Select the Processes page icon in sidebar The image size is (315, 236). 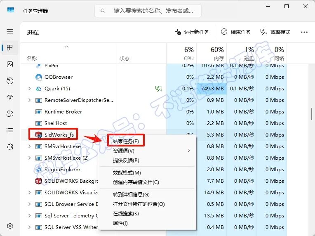click(10, 47)
